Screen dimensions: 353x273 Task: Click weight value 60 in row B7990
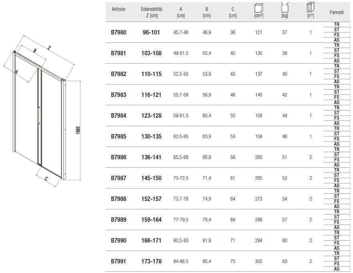(285, 241)
